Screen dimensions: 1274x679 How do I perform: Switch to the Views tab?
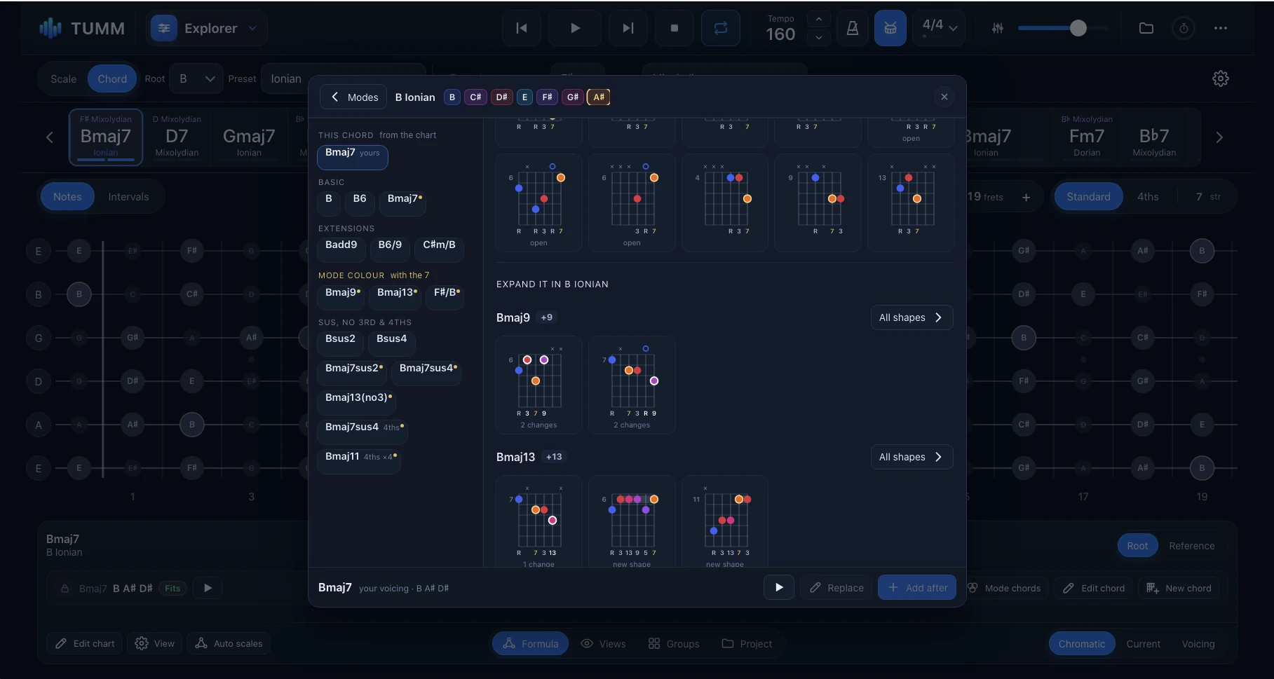tap(603, 644)
